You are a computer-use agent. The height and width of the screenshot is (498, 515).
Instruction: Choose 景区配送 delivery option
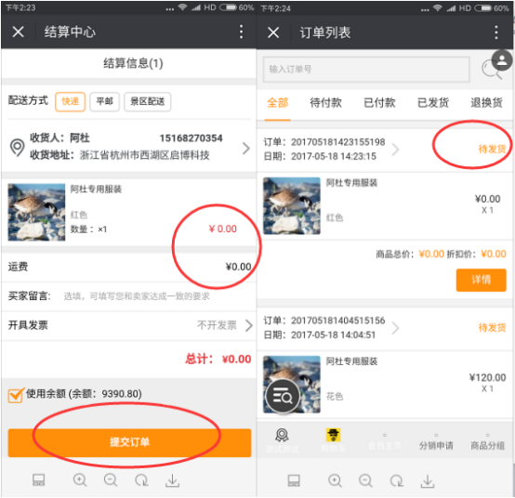pos(148,102)
